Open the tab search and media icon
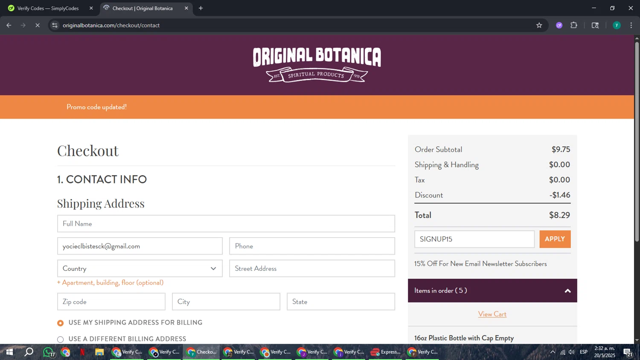 point(595,25)
